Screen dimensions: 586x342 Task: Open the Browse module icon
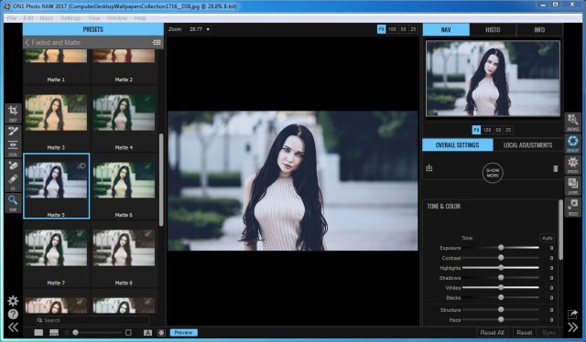tap(572, 123)
